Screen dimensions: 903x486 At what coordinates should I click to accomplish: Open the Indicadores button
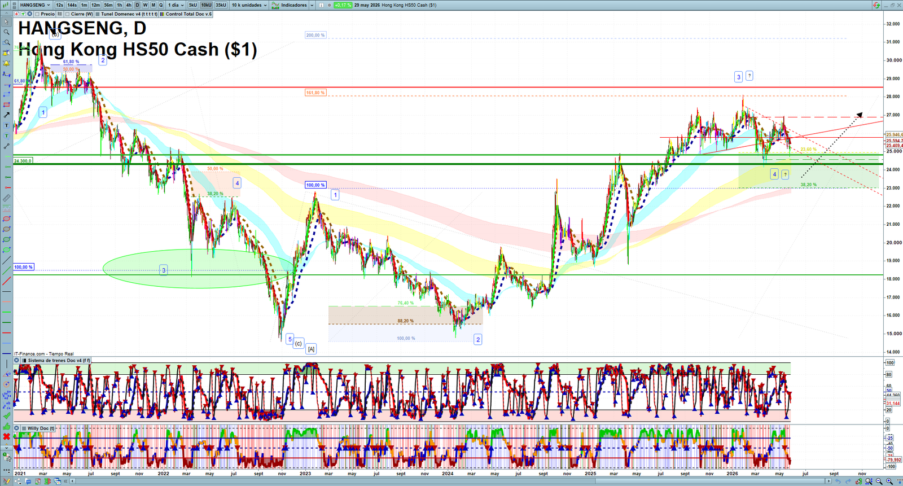289,5
